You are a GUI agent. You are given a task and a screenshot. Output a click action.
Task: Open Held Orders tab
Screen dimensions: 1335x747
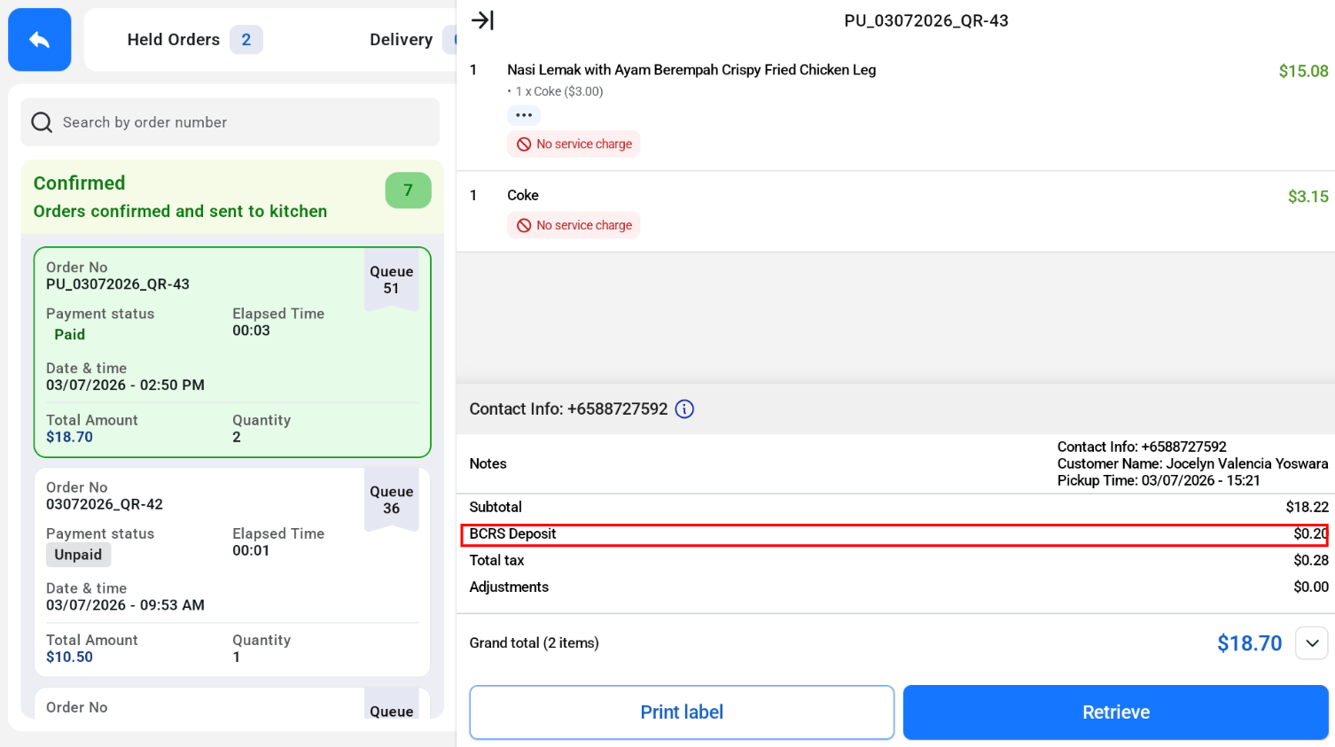[x=195, y=40]
